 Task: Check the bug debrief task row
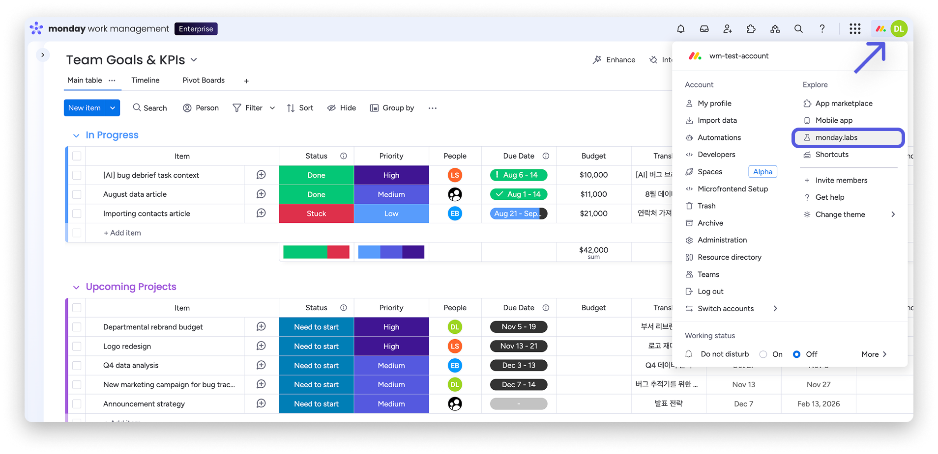pyautogui.click(x=77, y=175)
